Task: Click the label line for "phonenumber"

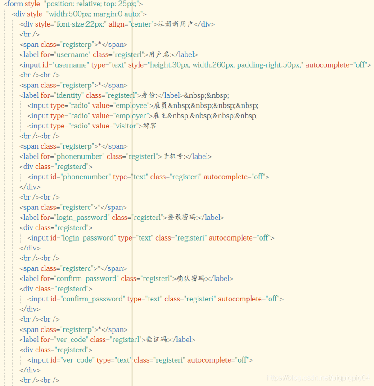Action: point(116,157)
